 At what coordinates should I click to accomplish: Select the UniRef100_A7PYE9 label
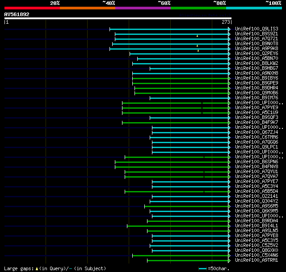coord(257,108)
